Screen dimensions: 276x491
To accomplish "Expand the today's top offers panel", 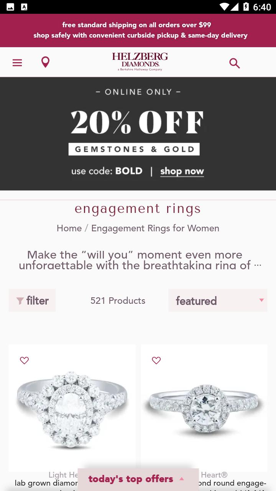I will (138, 479).
